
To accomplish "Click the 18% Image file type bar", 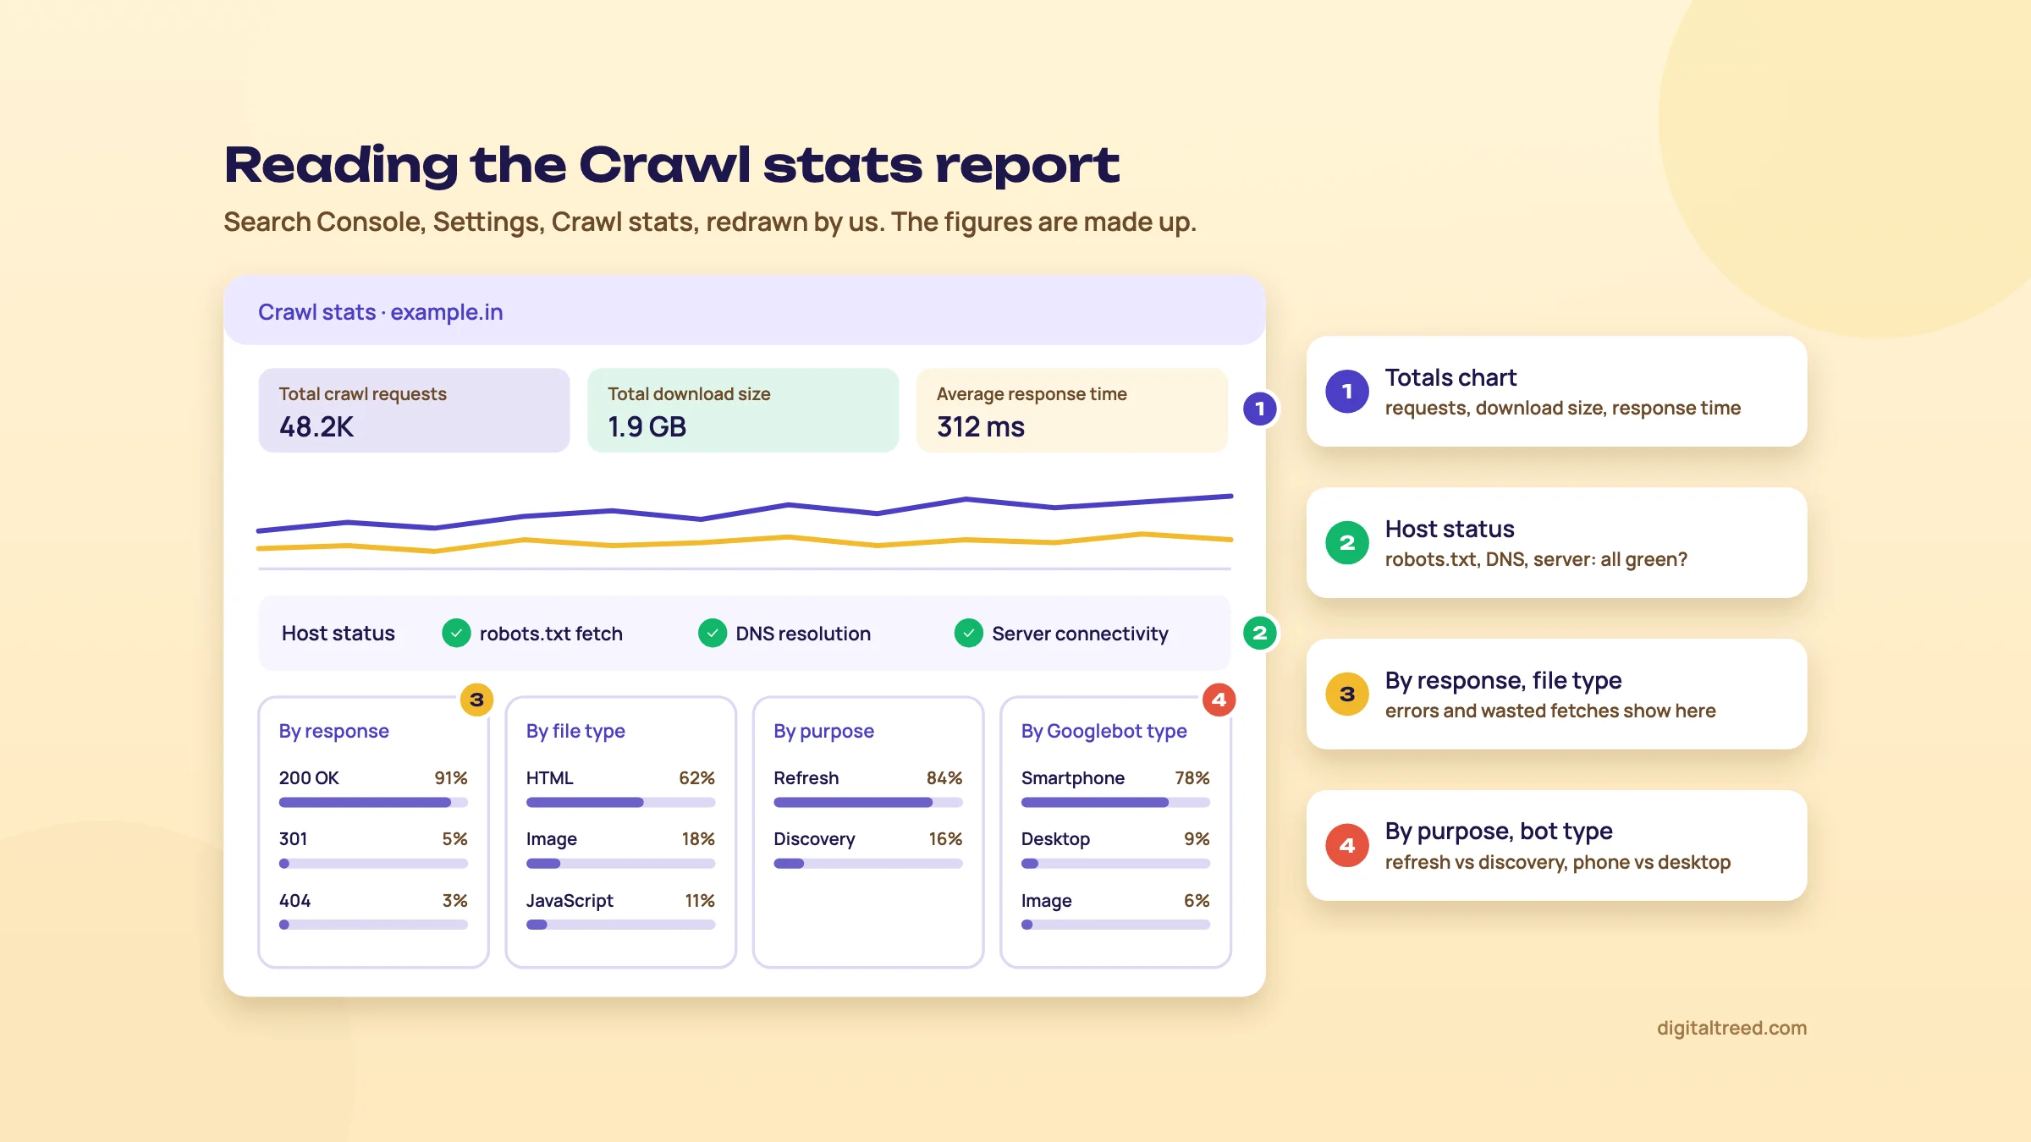I will [620, 864].
